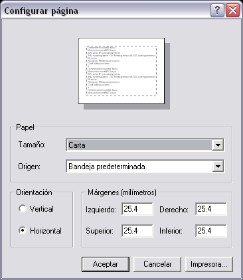243x280 pixels.
Task: Click the question mark help icon
Action: click(x=217, y=10)
